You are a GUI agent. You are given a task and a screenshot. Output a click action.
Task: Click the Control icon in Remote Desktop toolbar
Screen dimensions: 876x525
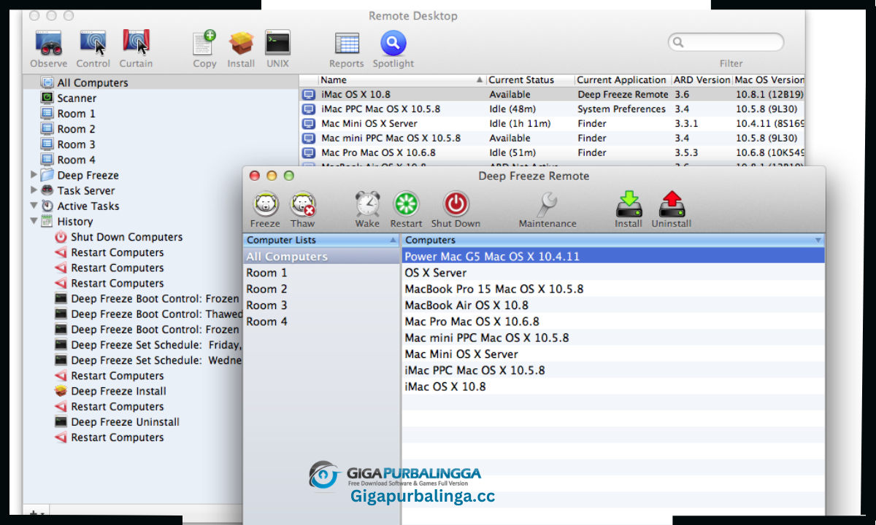(x=93, y=43)
